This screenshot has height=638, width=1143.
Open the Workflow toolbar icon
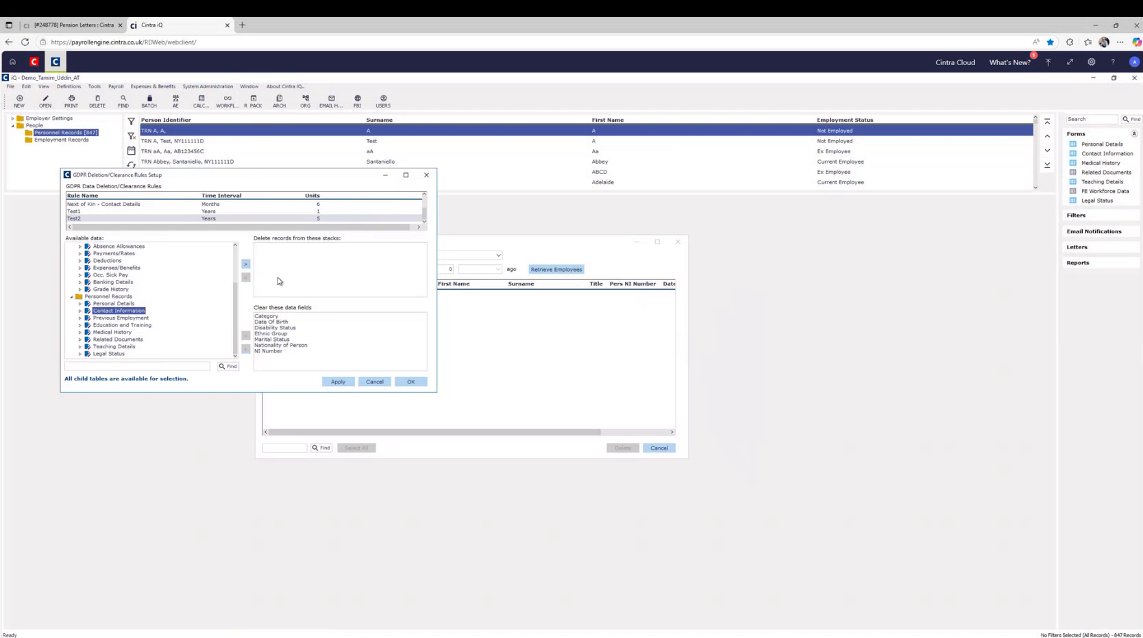[x=227, y=101]
